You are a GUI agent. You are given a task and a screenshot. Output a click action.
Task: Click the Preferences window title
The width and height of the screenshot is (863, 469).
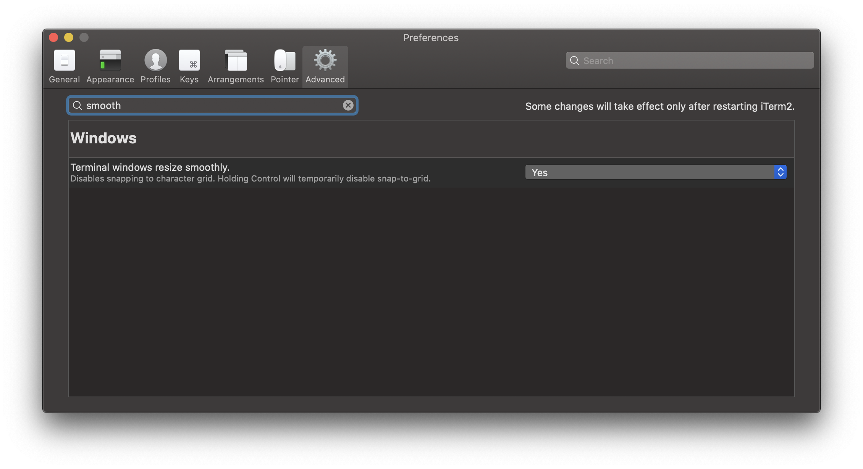[x=431, y=38]
